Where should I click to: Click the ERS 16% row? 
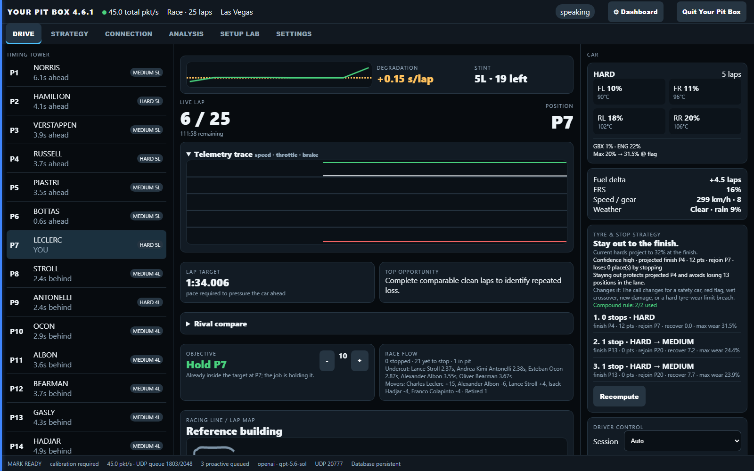(x=667, y=189)
